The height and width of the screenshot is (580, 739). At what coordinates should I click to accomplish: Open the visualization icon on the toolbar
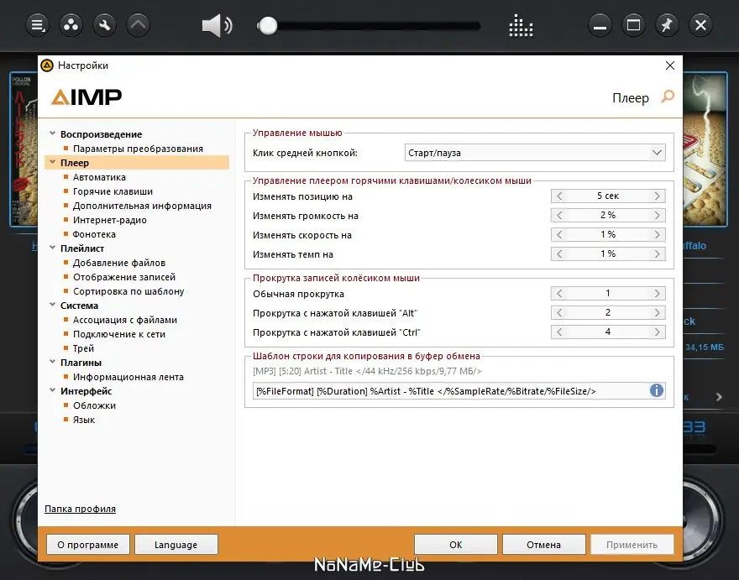(521, 26)
